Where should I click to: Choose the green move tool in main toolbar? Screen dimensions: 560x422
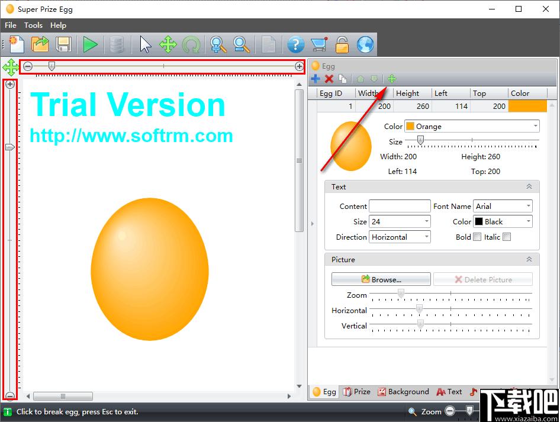click(x=168, y=44)
